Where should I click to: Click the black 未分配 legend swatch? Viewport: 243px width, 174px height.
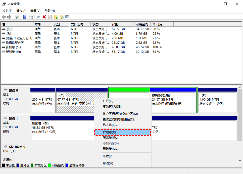(4, 165)
